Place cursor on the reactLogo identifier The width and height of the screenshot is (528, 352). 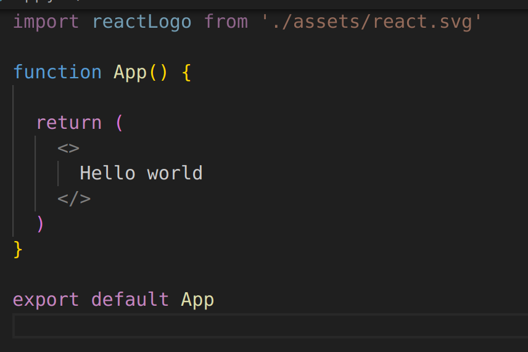[141, 22]
